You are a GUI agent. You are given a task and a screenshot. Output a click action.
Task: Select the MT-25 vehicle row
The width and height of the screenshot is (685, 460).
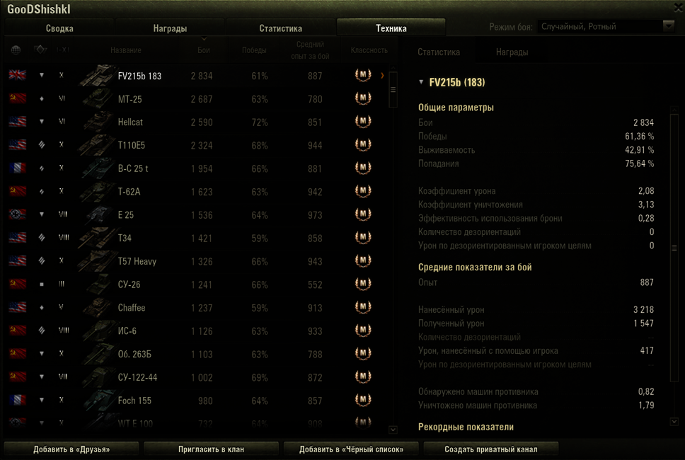(196, 99)
